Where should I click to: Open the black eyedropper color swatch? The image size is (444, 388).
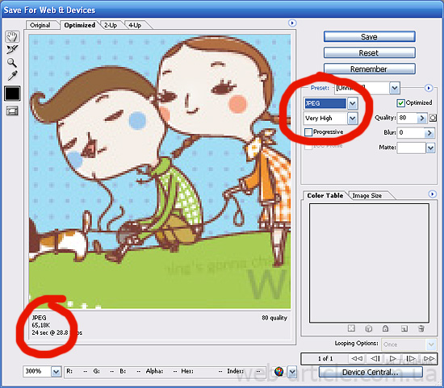click(x=12, y=94)
